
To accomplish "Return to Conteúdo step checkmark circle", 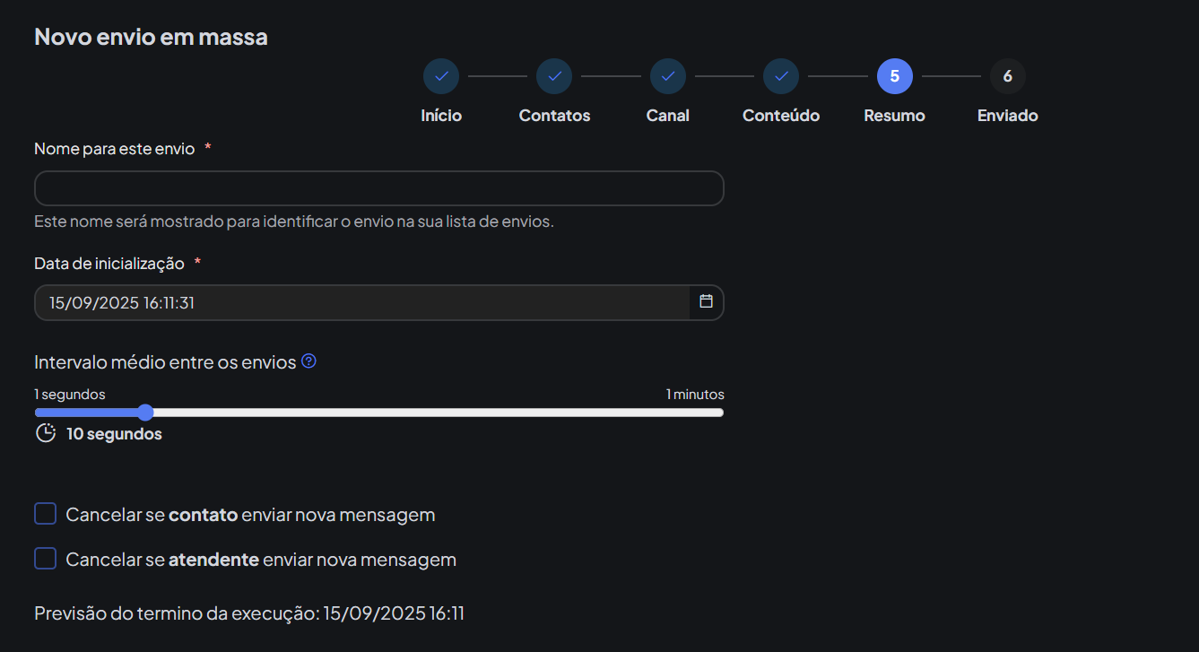I will pos(781,76).
